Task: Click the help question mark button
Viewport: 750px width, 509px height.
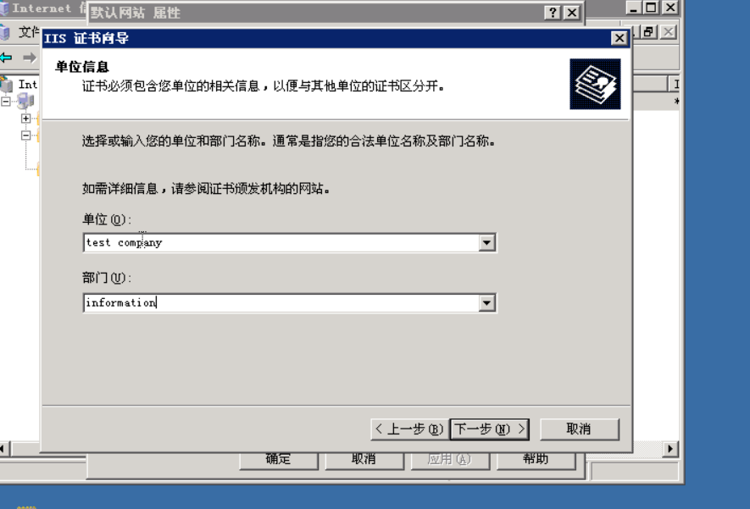Action: (553, 13)
